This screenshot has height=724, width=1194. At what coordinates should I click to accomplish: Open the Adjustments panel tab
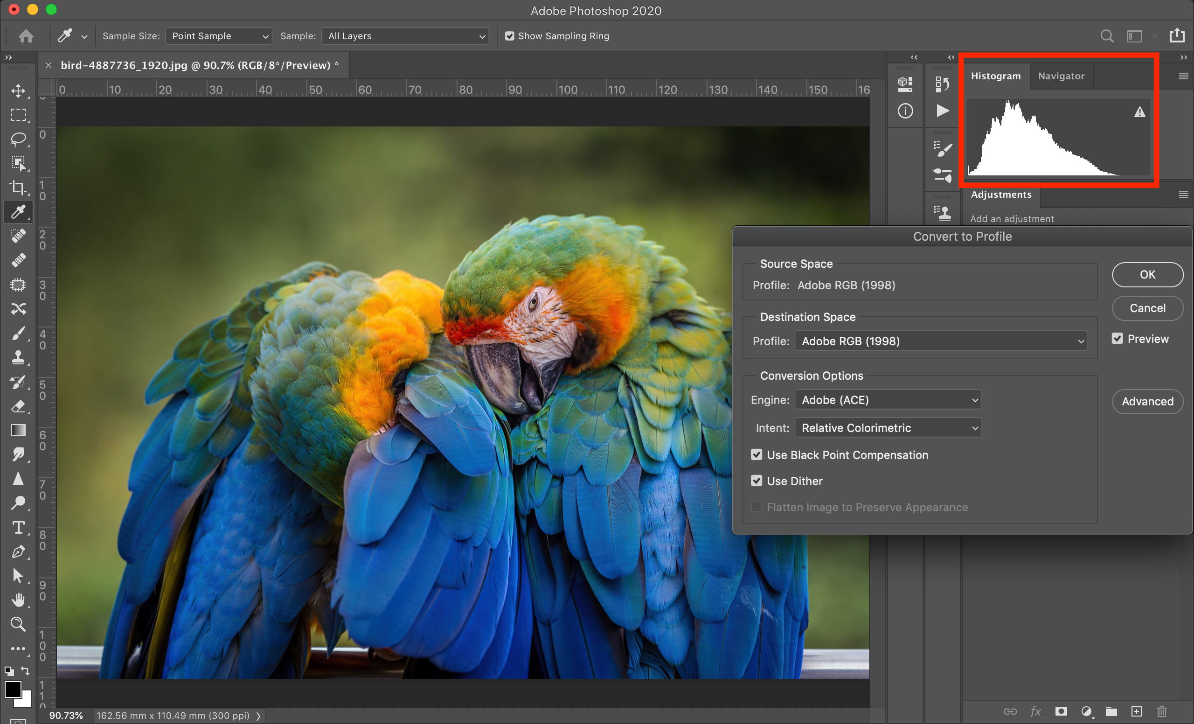pos(1000,195)
